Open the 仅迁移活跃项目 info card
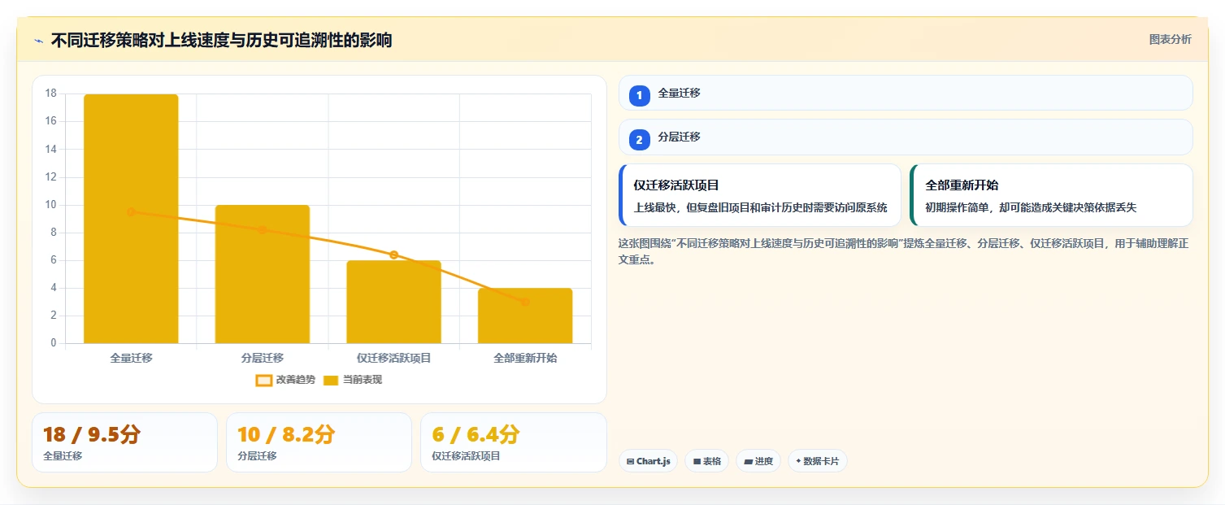The image size is (1225, 505). (760, 195)
